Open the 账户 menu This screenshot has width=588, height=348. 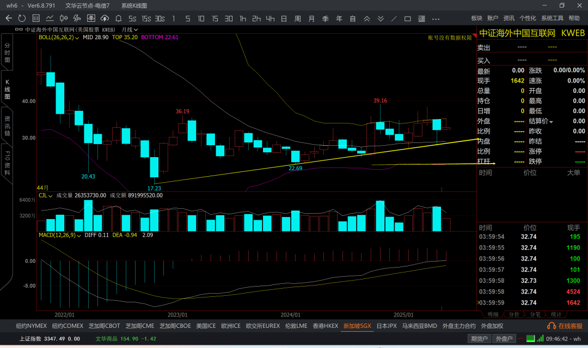coord(493,18)
